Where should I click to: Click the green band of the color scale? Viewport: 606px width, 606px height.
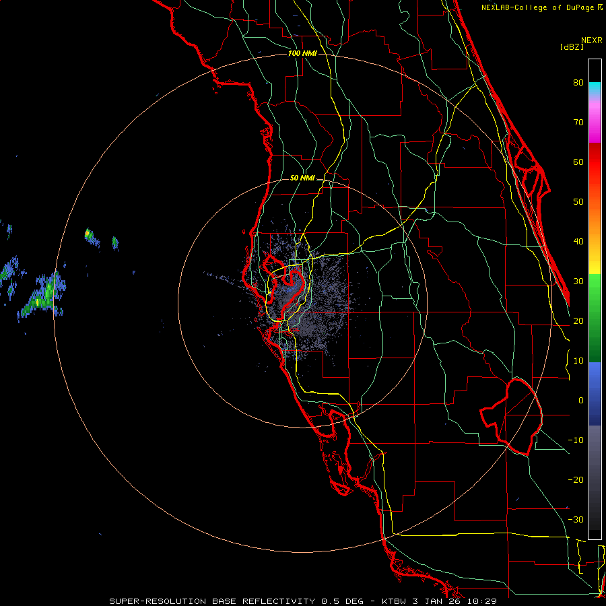pyautogui.click(x=595, y=318)
